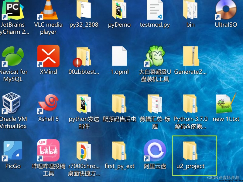Viewport: 243px width, 182px height.
Task: Select the 哔哩哔哩投稿工具 bilibili icon
Action: click(48, 150)
